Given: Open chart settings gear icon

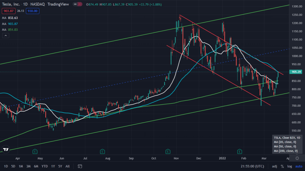Looking at the screenshot, I should [x=297, y=158].
